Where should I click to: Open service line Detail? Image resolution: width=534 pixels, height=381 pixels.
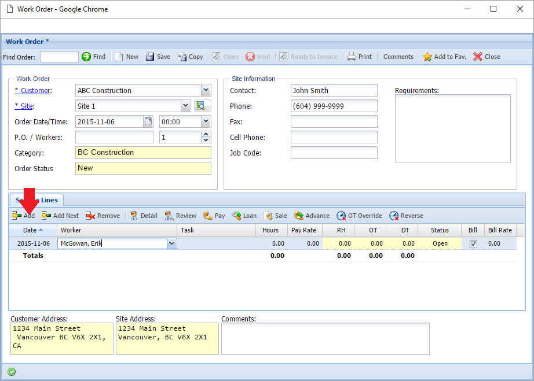tap(144, 216)
